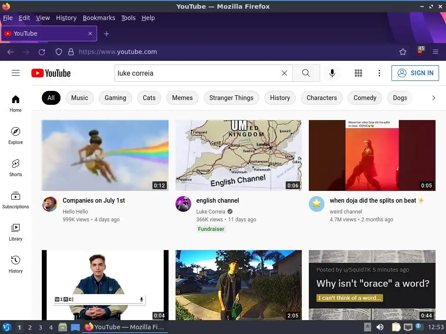This screenshot has height=334, width=446.
Task: Clear the search query with the X
Action: tap(284, 73)
